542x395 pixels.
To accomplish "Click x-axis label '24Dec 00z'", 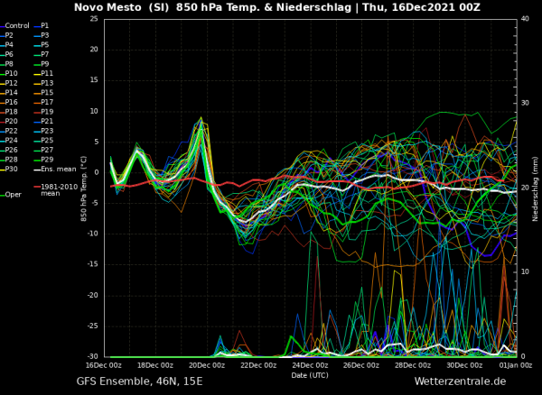I will 311,365.
